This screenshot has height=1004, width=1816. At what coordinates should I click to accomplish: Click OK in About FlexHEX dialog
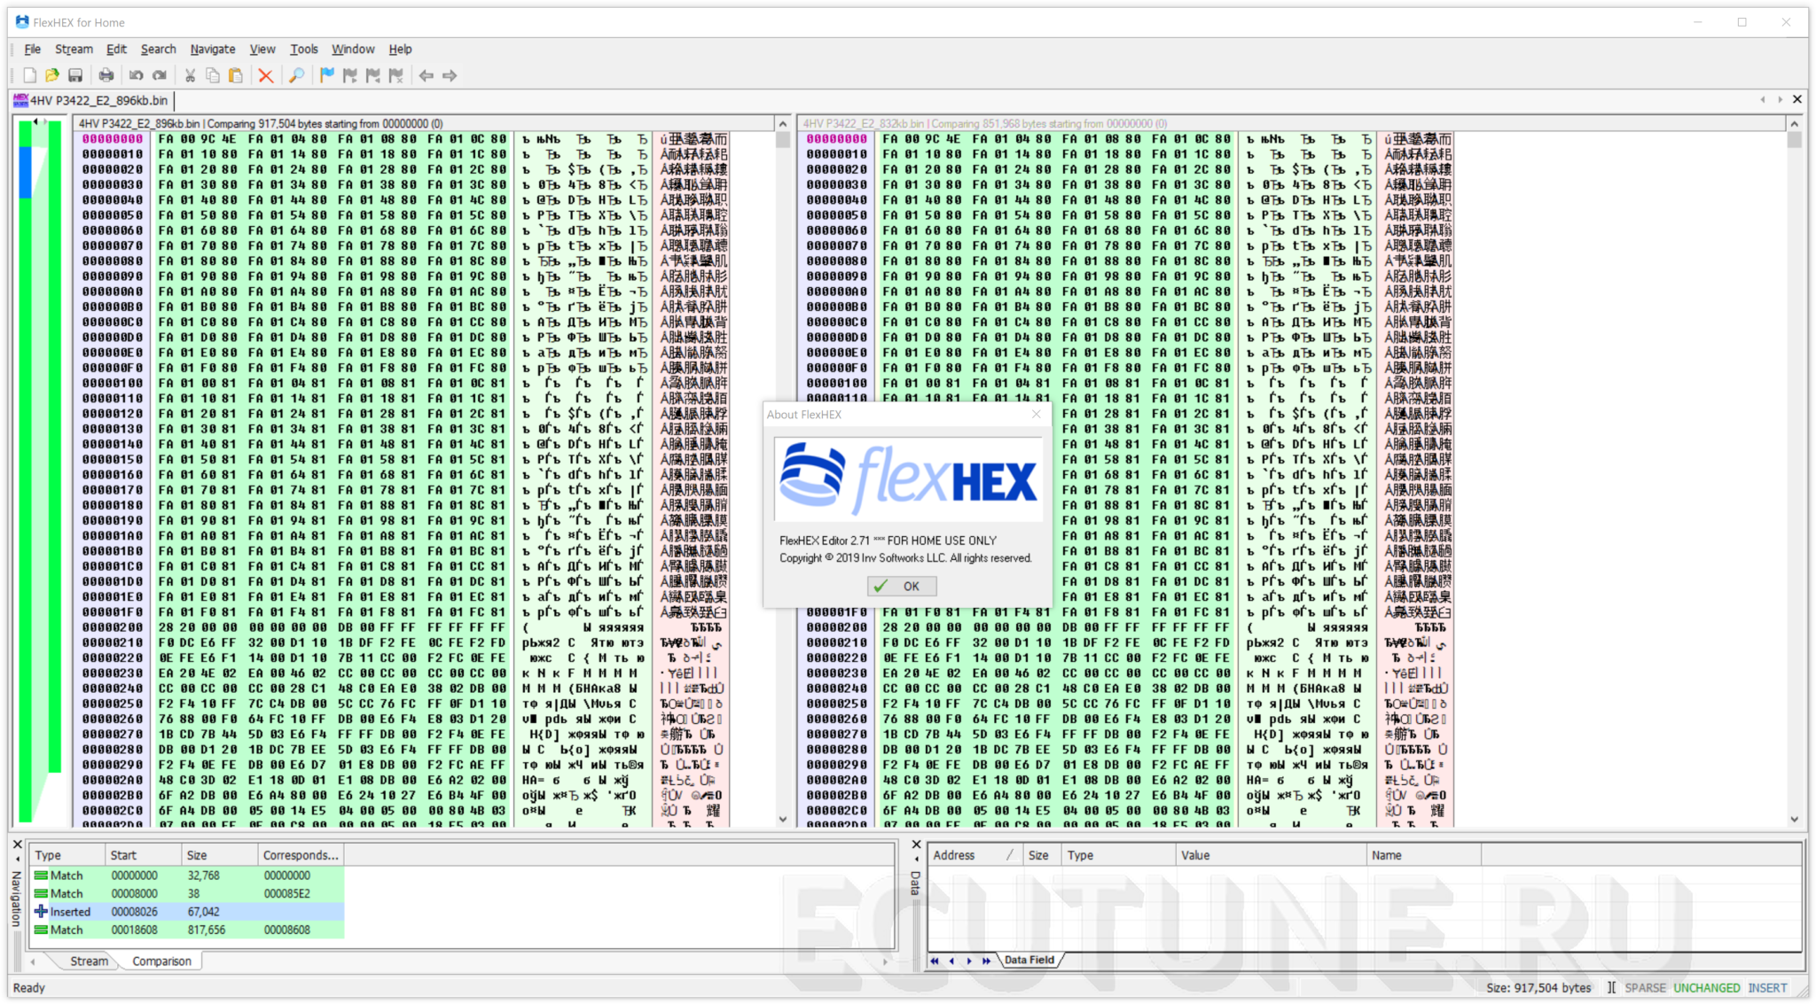pos(901,586)
